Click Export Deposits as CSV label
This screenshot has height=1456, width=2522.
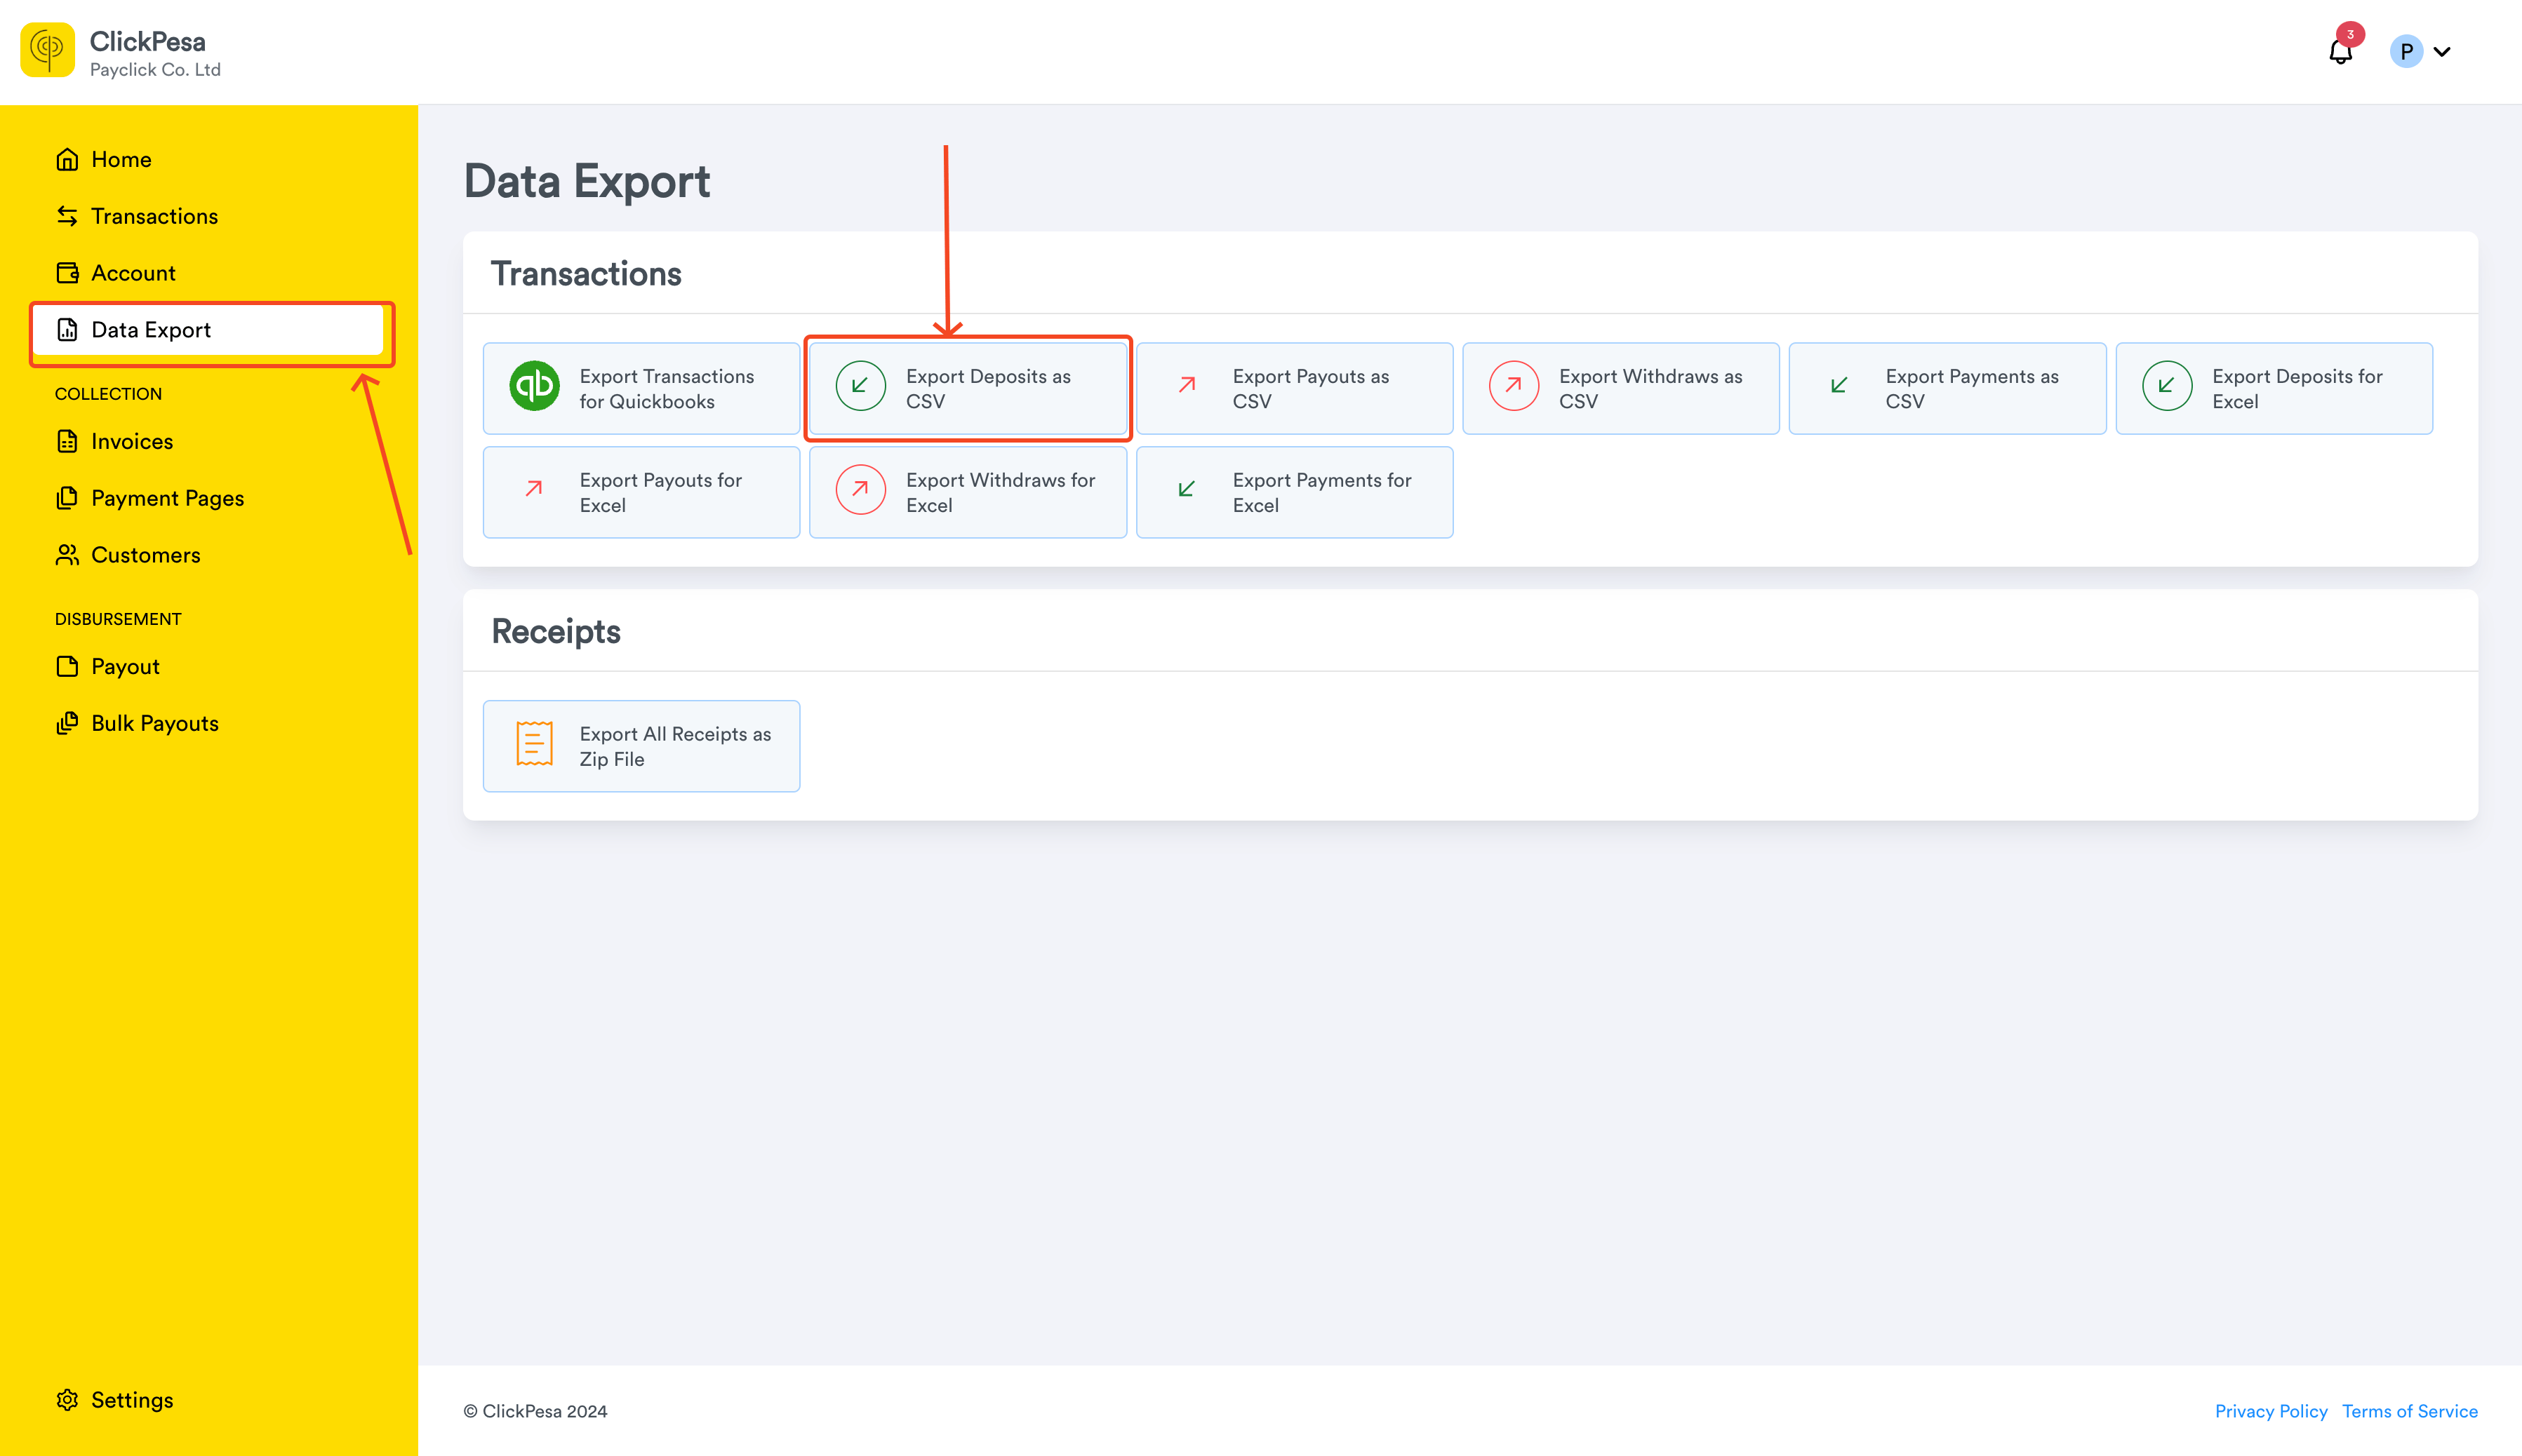[x=987, y=389]
